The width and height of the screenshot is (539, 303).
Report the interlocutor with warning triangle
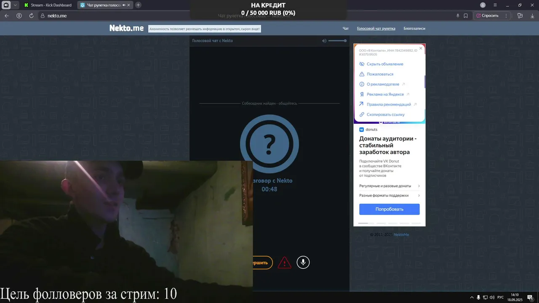point(285,263)
